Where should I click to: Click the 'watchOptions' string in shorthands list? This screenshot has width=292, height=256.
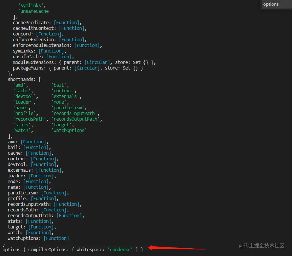[x=69, y=131]
